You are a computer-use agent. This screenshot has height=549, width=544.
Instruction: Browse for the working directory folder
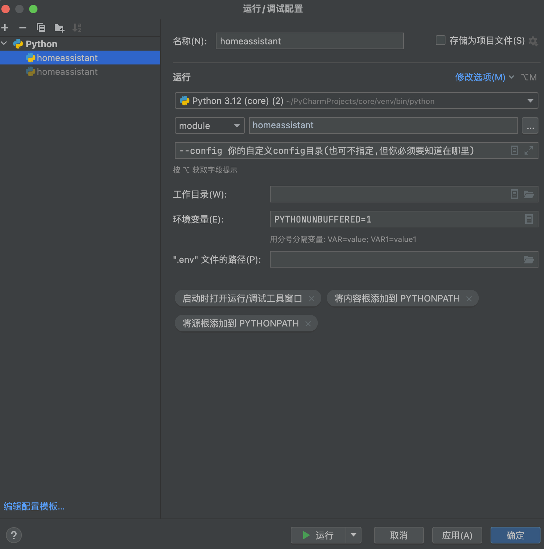pos(528,194)
